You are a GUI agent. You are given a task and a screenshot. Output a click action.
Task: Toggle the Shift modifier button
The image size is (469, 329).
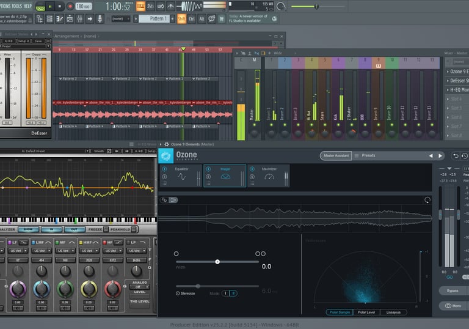[181, 19]
